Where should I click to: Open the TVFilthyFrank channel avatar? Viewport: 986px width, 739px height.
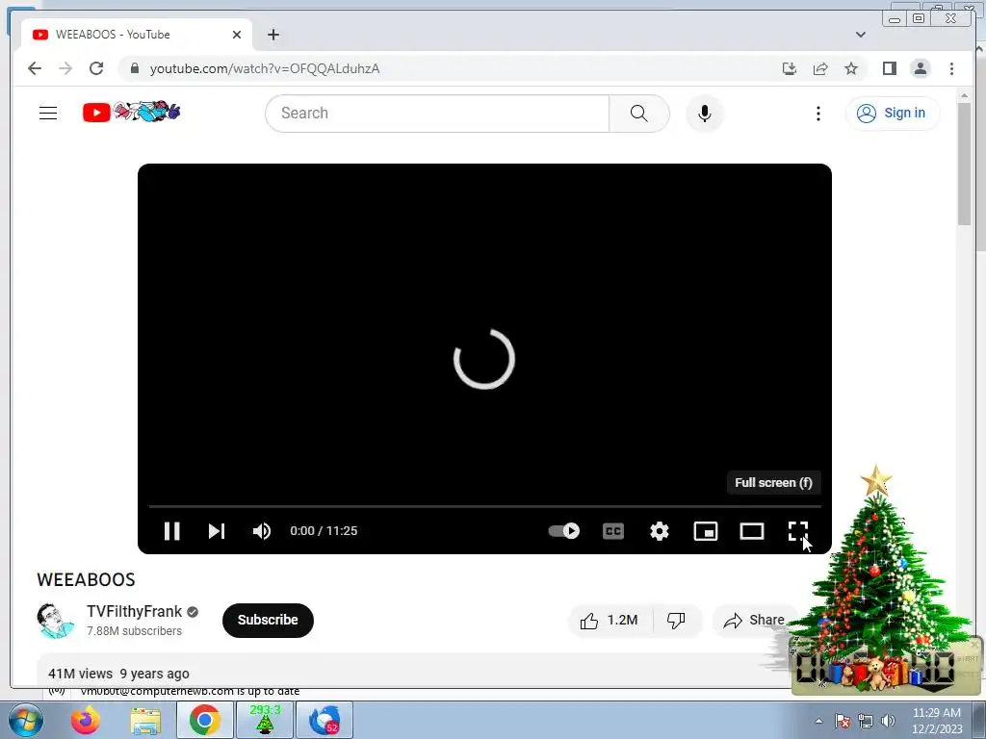(x=55, y=621)
